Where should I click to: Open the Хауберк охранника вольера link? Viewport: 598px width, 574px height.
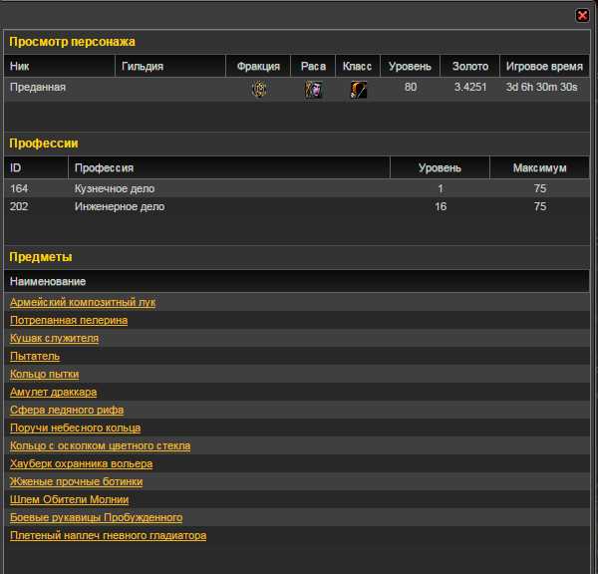tap(81, 463)
